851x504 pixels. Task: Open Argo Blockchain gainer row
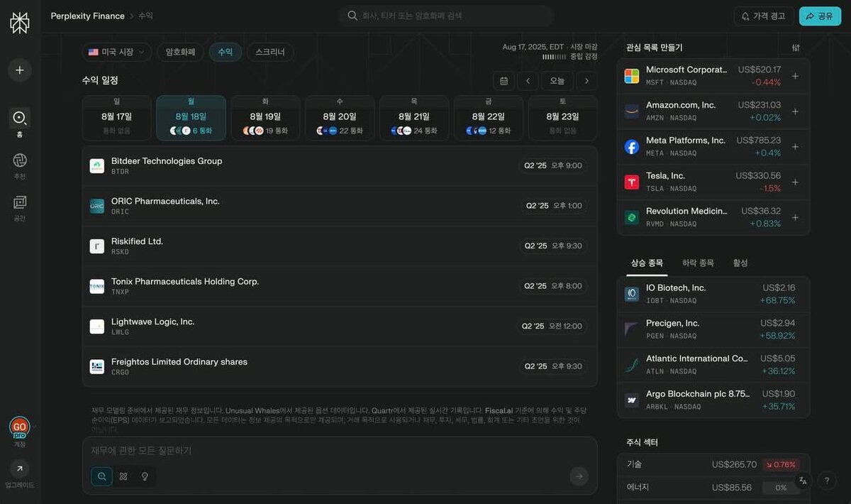click(713, 400)
